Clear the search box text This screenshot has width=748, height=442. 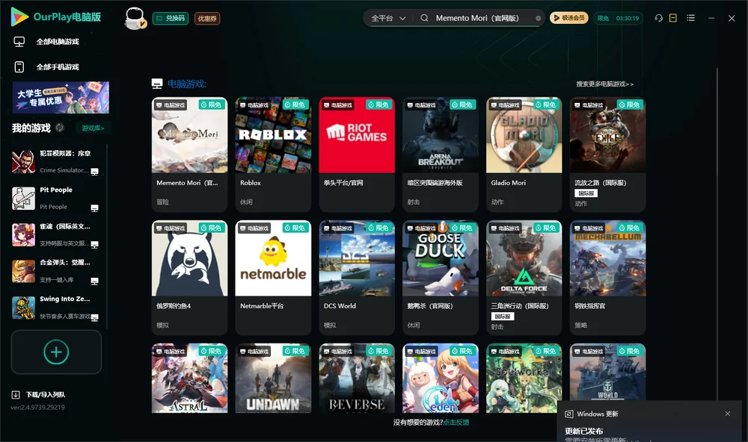click(x=538, y=18)
